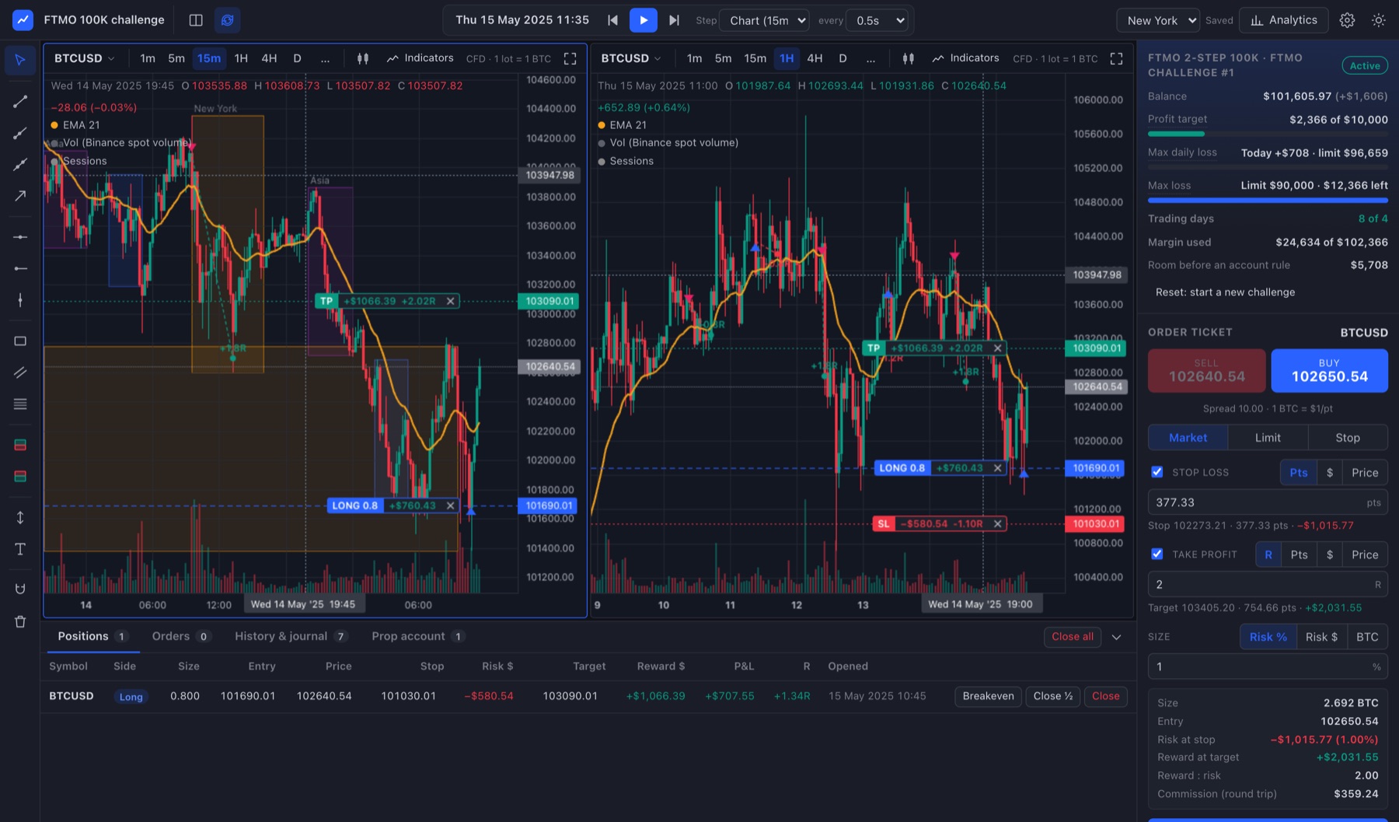Screen dimensions: 1399x822
Task: Open BTCUSD symbol dropdown on right chart
Action: pos(631,58)
